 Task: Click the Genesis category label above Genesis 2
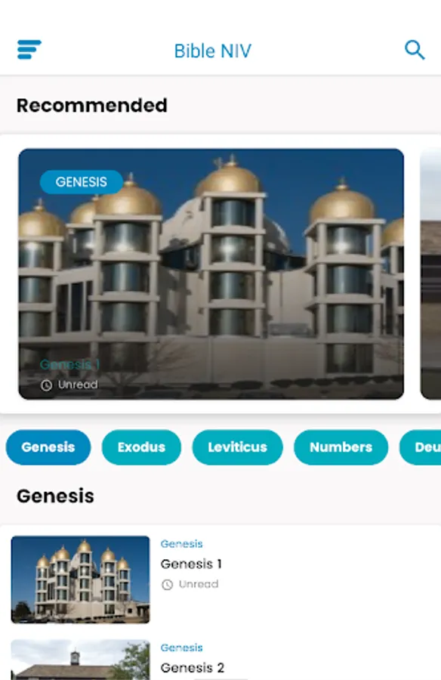181,648
